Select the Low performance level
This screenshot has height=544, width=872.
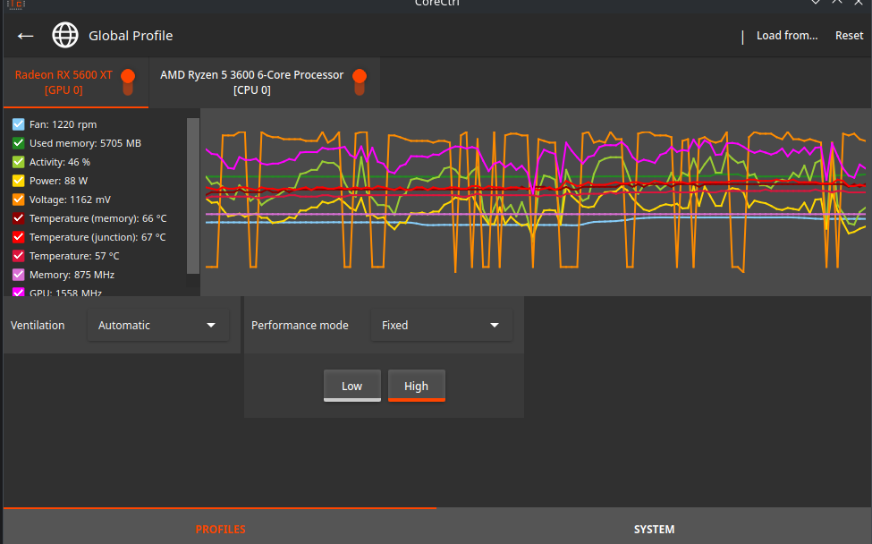351,386
